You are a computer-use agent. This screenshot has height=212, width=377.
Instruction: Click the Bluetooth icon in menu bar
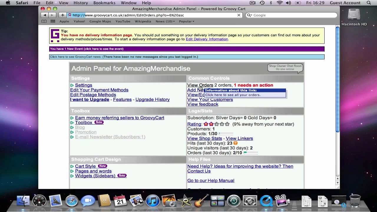pos(271,3)
